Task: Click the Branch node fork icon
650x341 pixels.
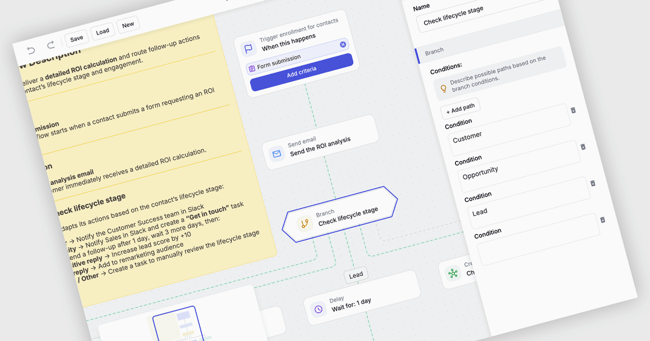Action: coord(305,224)
